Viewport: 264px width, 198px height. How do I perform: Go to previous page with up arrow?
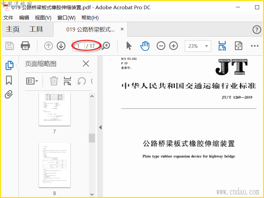pos(49,46)
